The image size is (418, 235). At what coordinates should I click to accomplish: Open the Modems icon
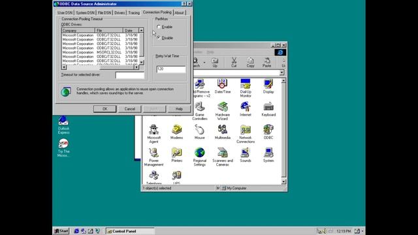coord(176,132)
